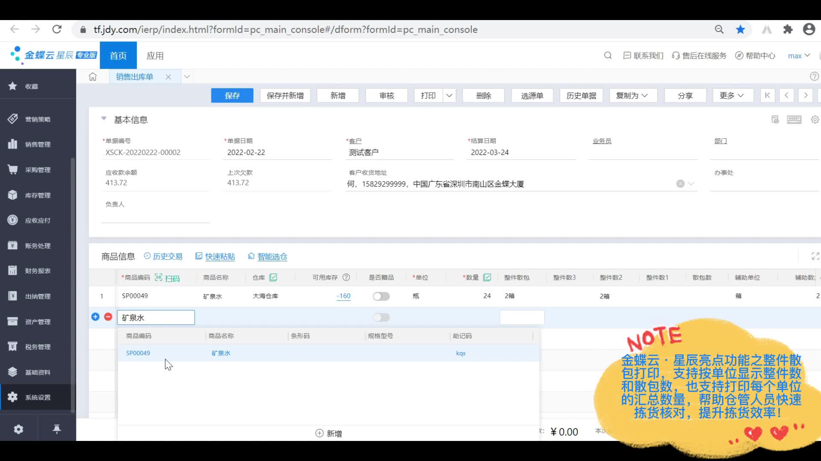The height and width of the screenshot is (461, 821).
Task: Open the 快速粘贴 link
Action: pyautogui.click(x=215, y=256)
